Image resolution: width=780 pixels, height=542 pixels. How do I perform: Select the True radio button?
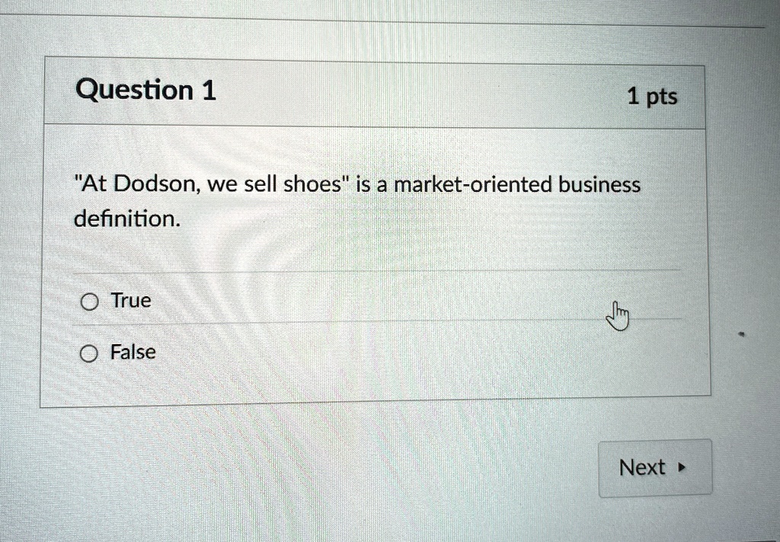click(90, 301)
